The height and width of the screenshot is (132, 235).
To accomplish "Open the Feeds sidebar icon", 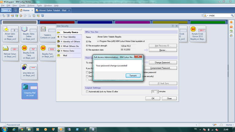I will pyautogui.click(x=231, y=27).
